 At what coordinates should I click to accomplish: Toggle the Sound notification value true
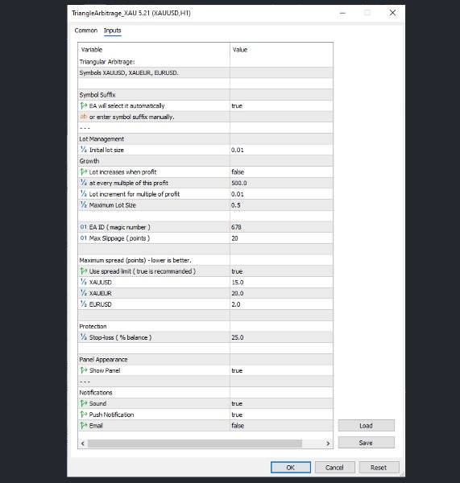[x=281, y=403]
